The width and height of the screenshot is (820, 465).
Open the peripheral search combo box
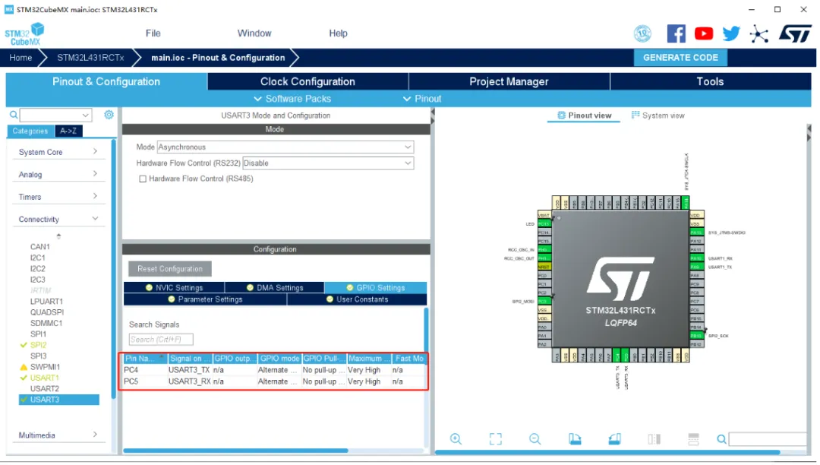pyautogui.click(x=56, y=115)
